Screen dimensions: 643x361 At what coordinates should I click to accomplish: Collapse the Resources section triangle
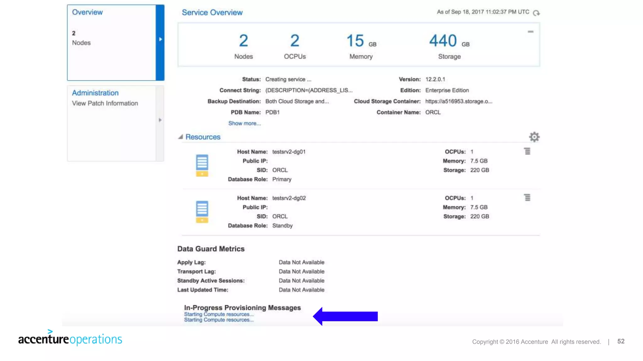click(181, 137)
